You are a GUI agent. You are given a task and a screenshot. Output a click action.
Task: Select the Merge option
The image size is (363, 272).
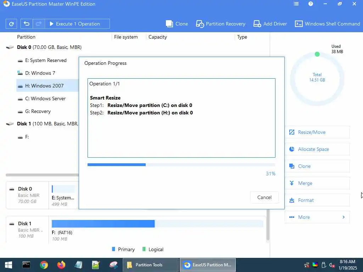[317, 183]
